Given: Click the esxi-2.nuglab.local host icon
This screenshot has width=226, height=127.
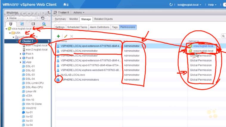Looking at the screenshot, I should pos(24,50).
